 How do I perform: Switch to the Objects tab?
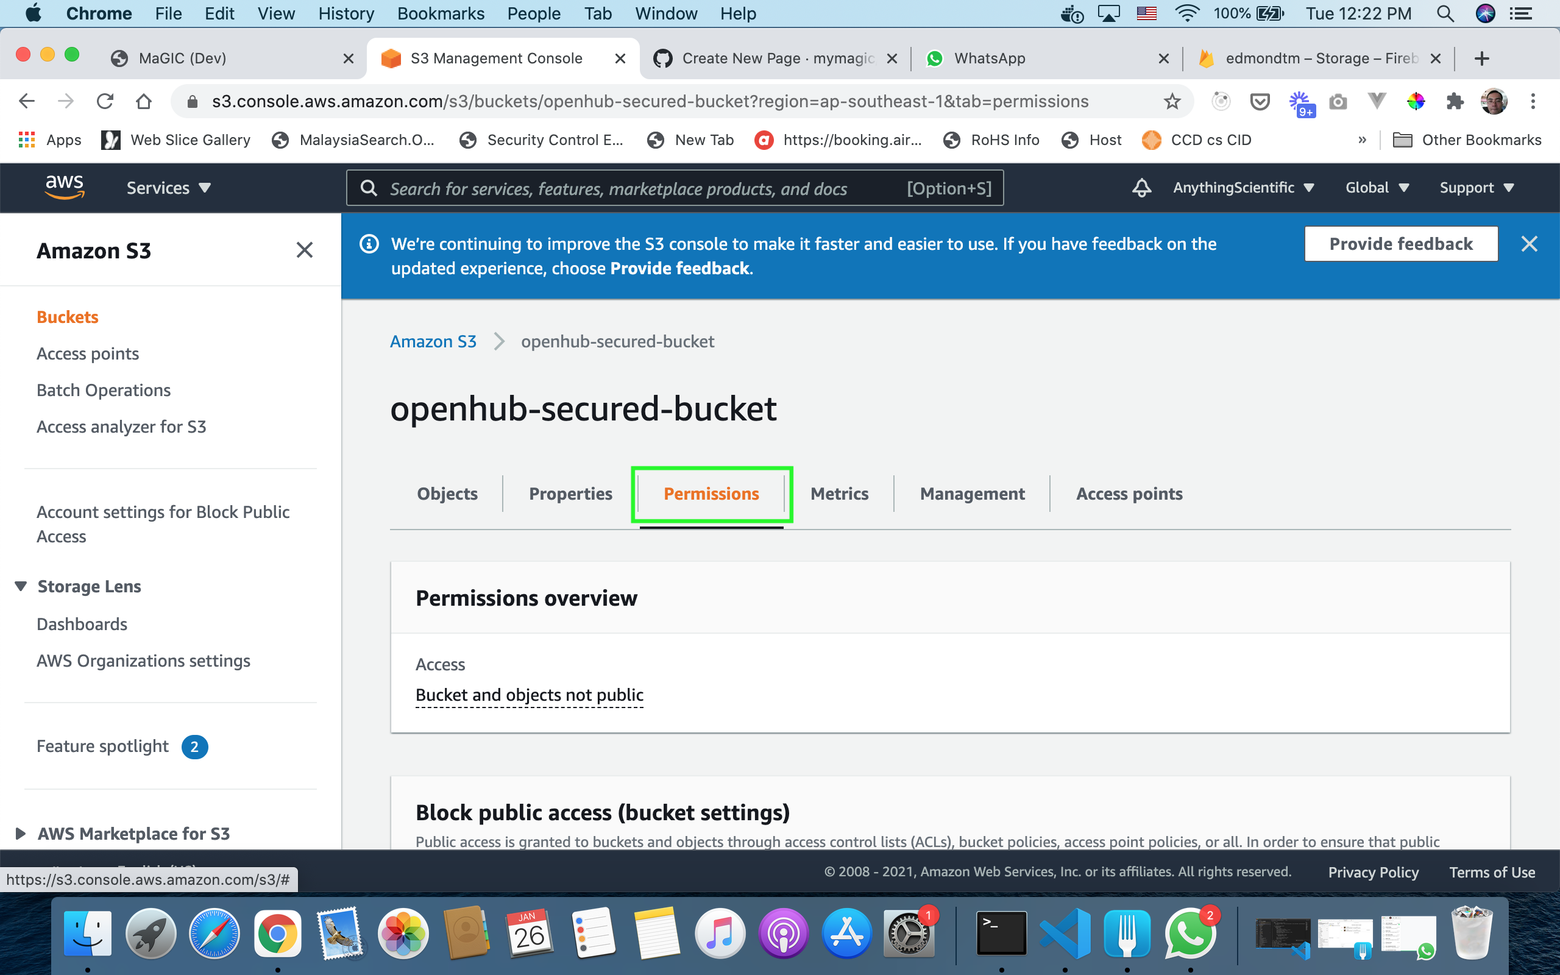(447, 494)
